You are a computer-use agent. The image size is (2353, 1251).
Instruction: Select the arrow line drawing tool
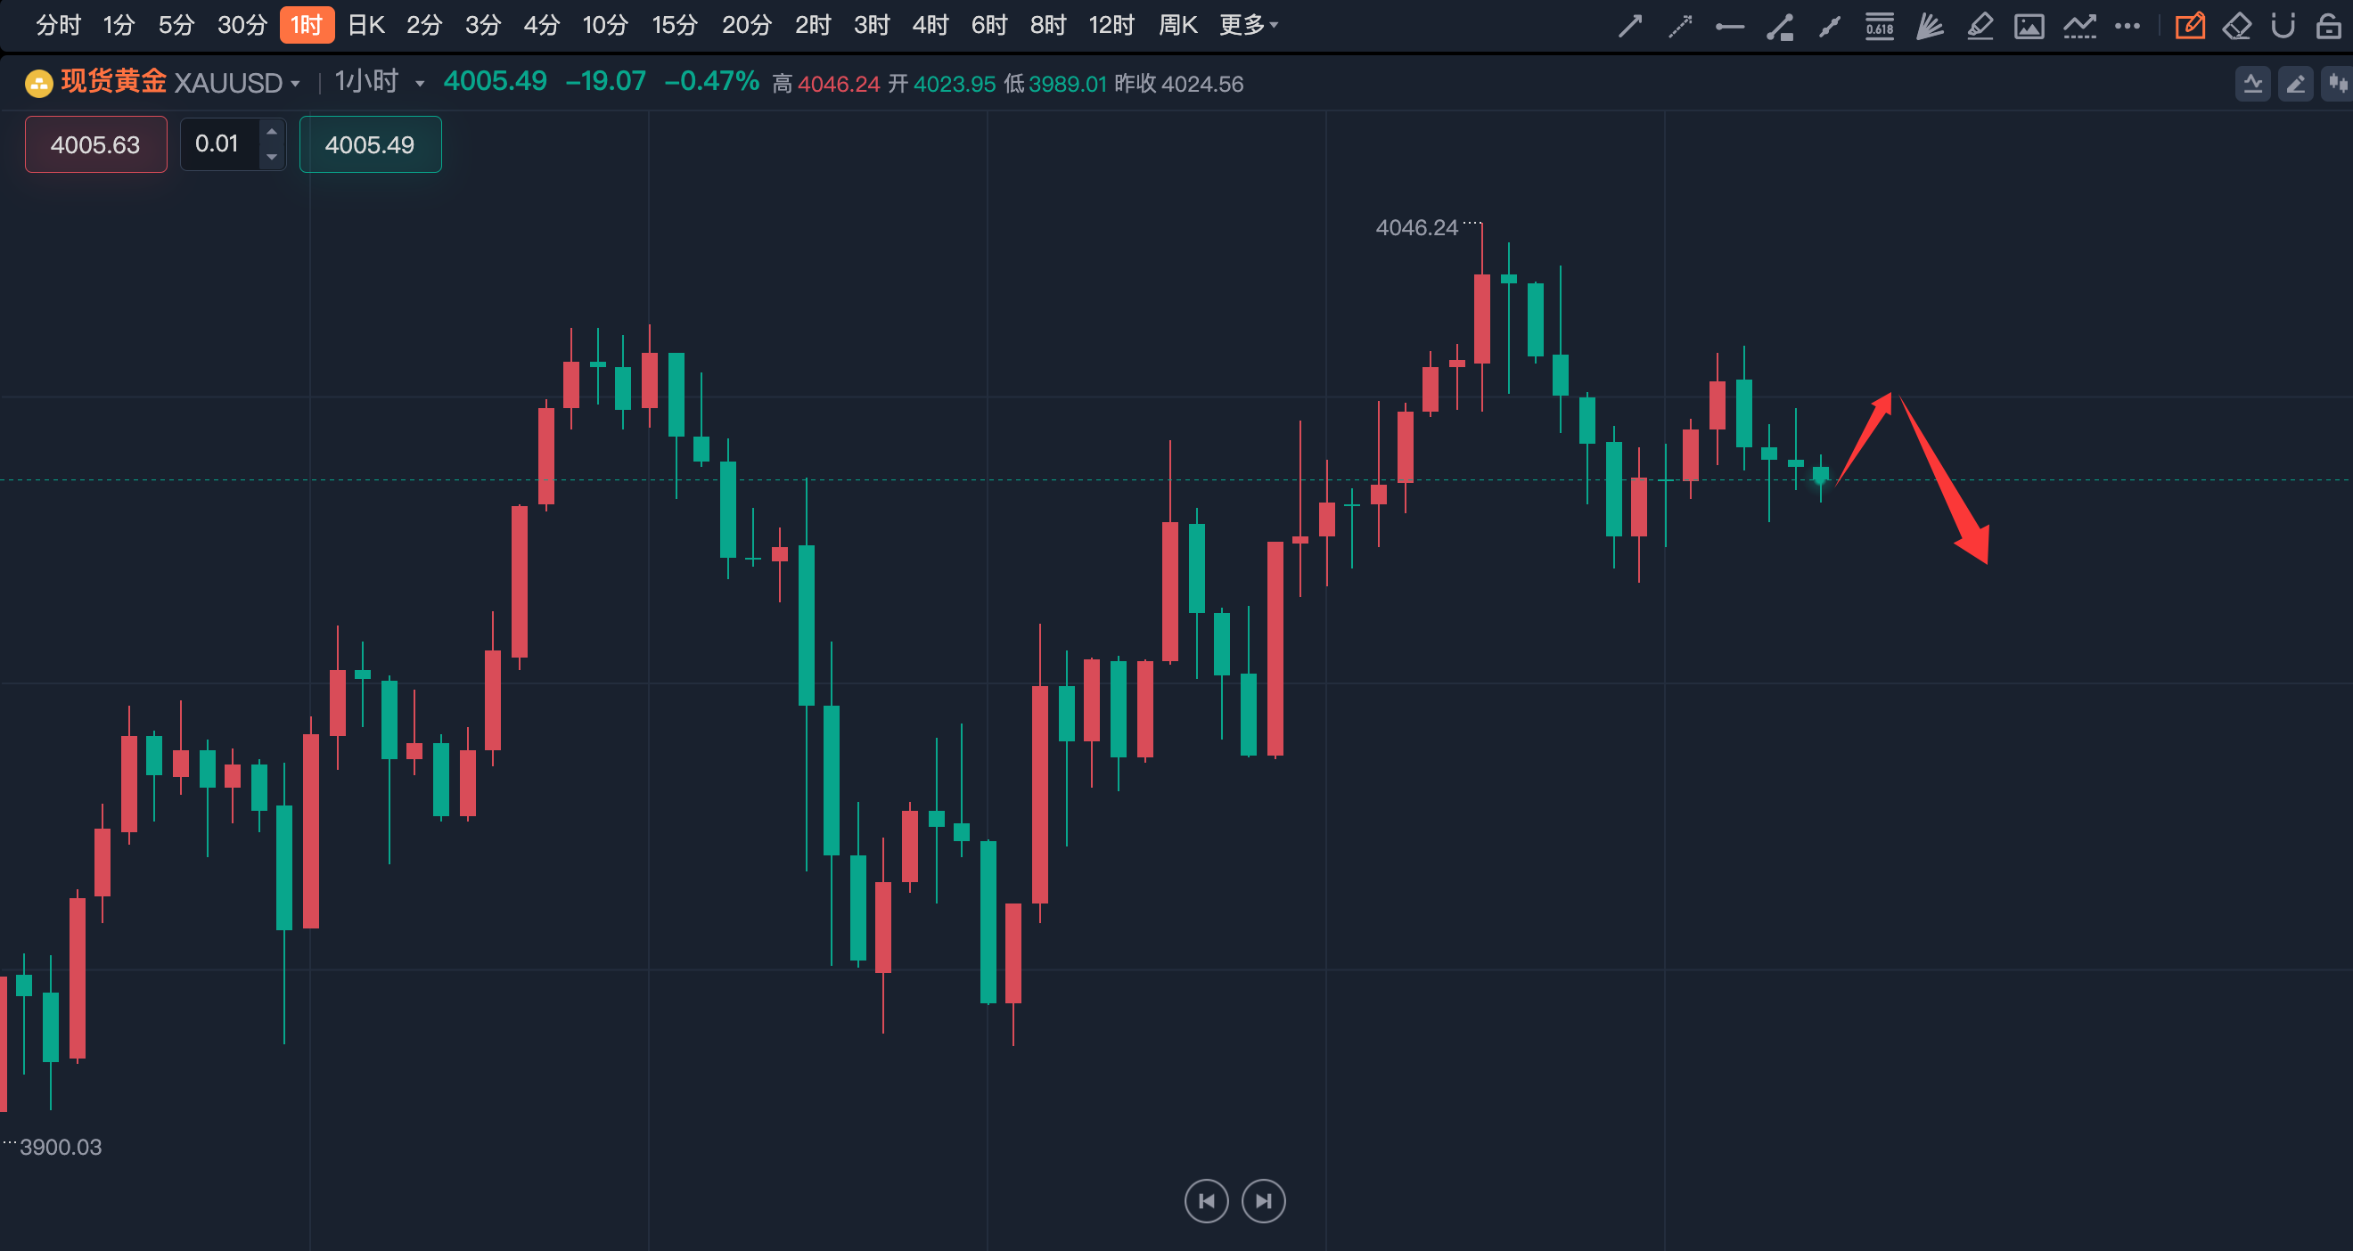pos(1629,26)
